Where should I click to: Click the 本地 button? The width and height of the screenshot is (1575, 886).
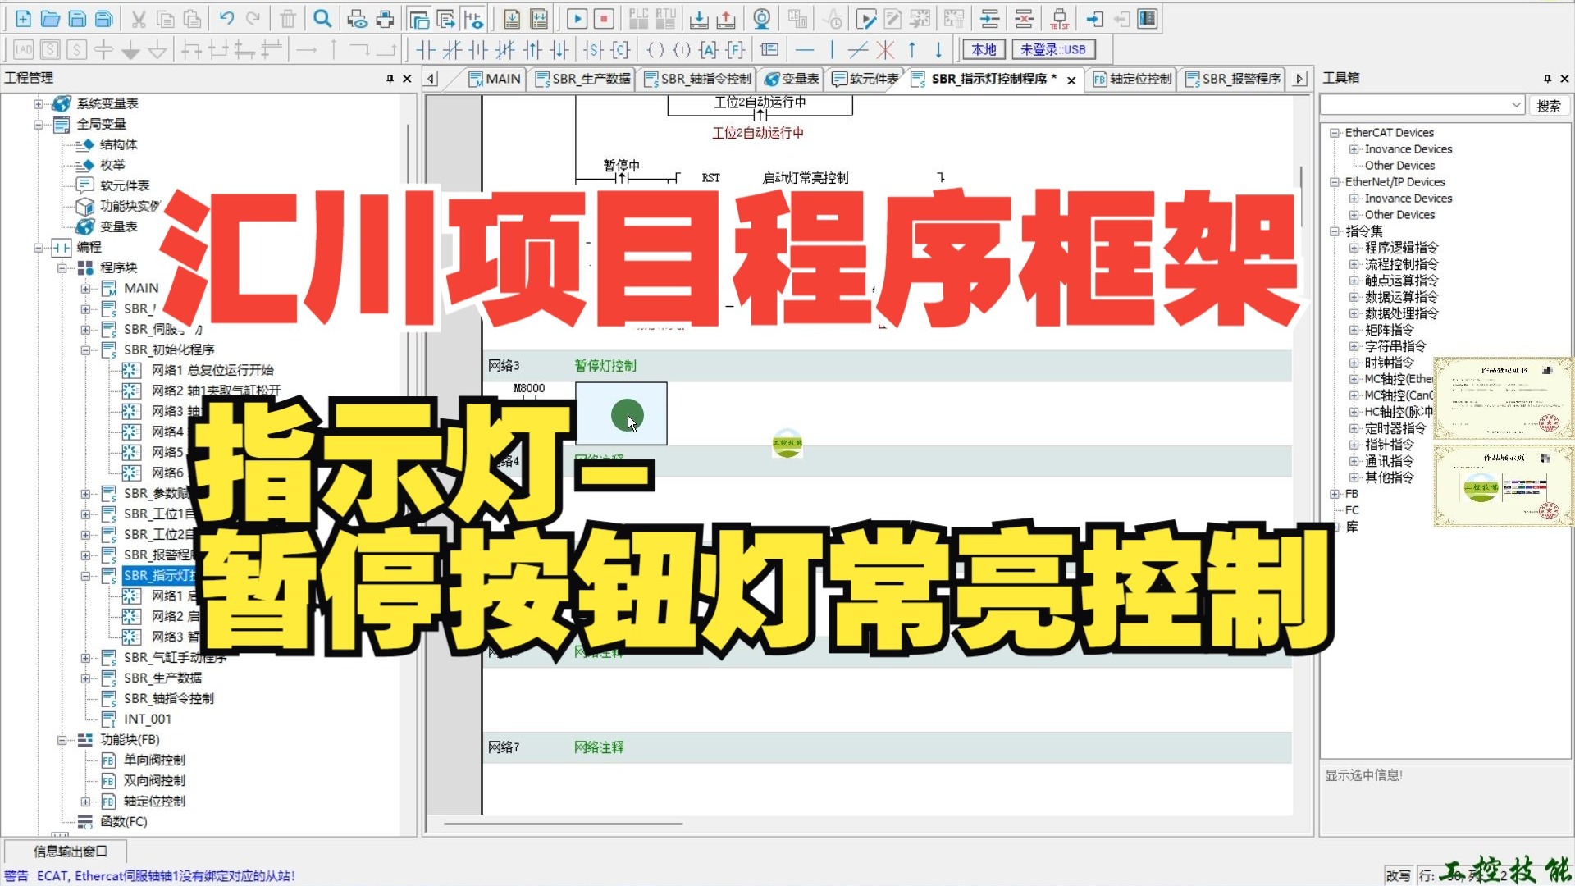(984, 50)
